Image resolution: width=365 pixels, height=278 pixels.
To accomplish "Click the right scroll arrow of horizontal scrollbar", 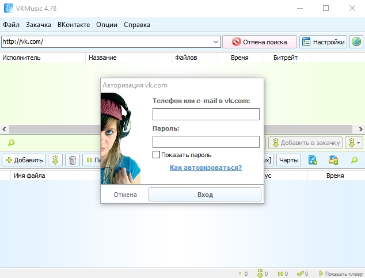I will point(360,129).
